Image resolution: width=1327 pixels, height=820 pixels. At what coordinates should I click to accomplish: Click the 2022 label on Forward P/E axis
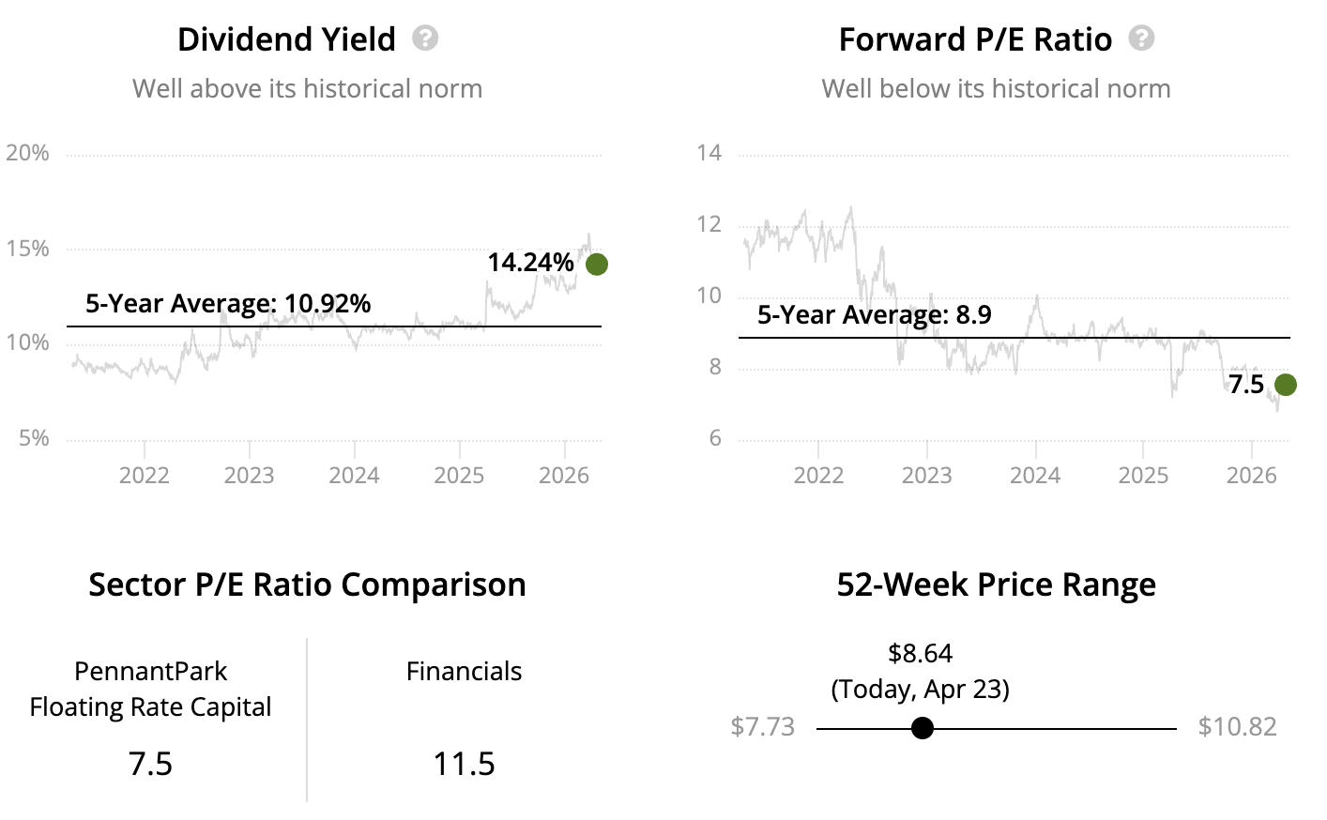click(x=818, y=476)
